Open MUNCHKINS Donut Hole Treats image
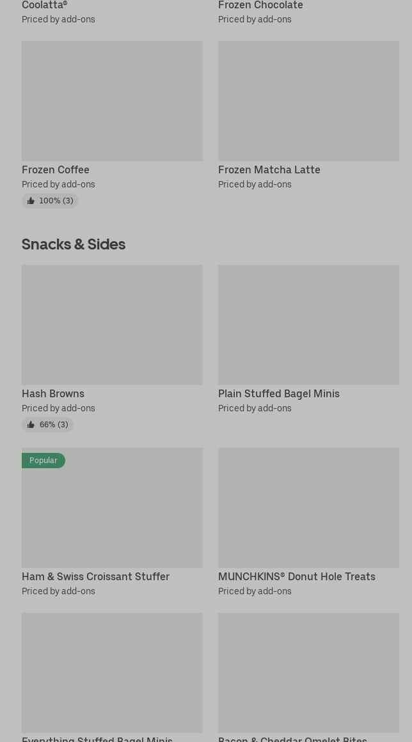412x742 pixels. 308,508
